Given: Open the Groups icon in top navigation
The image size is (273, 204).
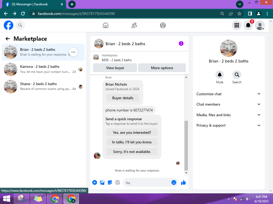Looking at the screenshot, I should pos(163,25).
